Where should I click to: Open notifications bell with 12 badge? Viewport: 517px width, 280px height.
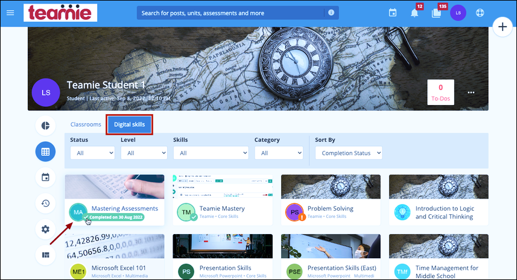pos(414,13)
